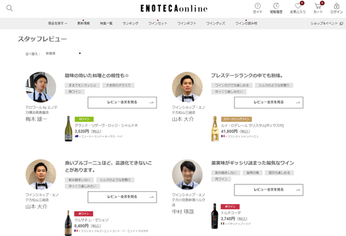The image size is (346, 236).
Task: Click 梅木 雄一 staff photo
Action: [41, 87]
